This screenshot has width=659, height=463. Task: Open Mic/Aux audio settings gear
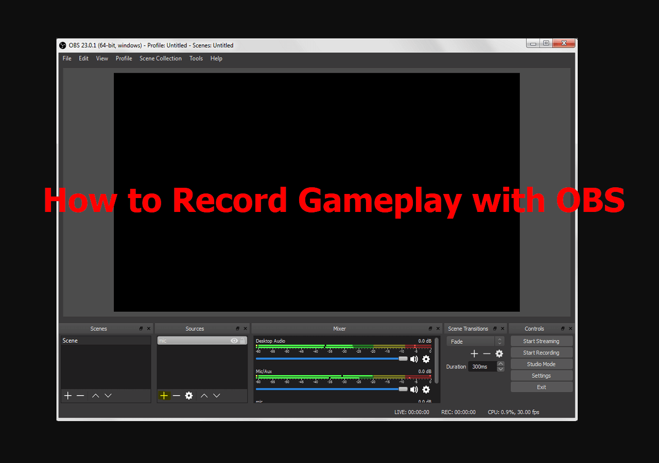point(426,389)
